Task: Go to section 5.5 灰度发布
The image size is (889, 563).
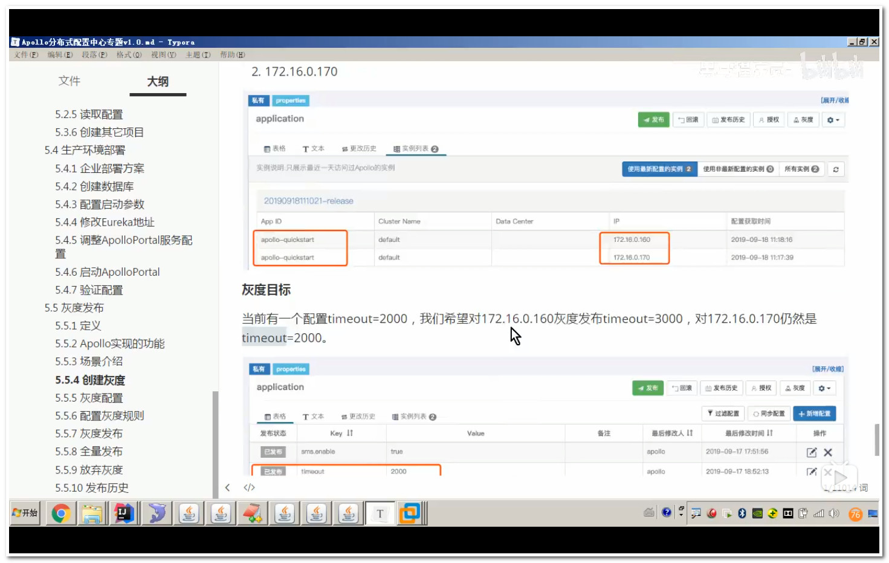Action: [x=74, y=308]
